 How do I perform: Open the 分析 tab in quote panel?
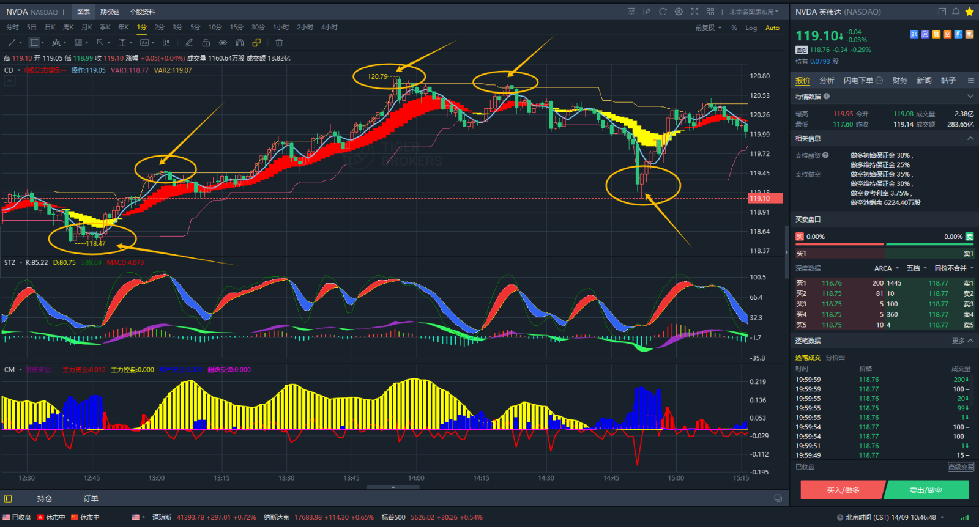(x=827, y=81)
